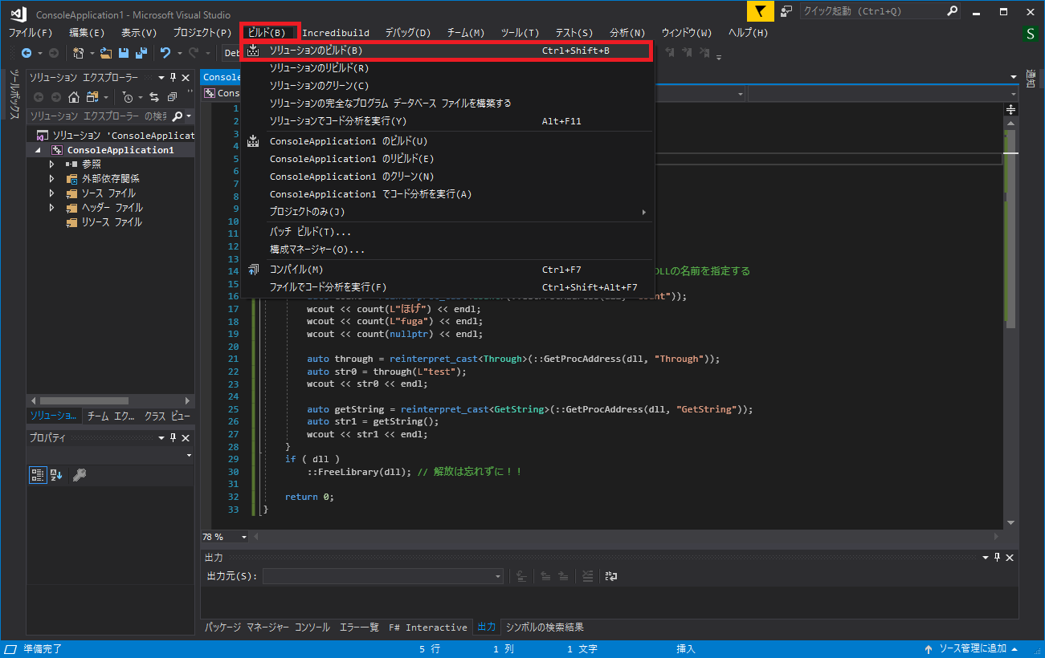
Task: Open the 出力元(S) dropdown
Action: [x=498, y=576]
